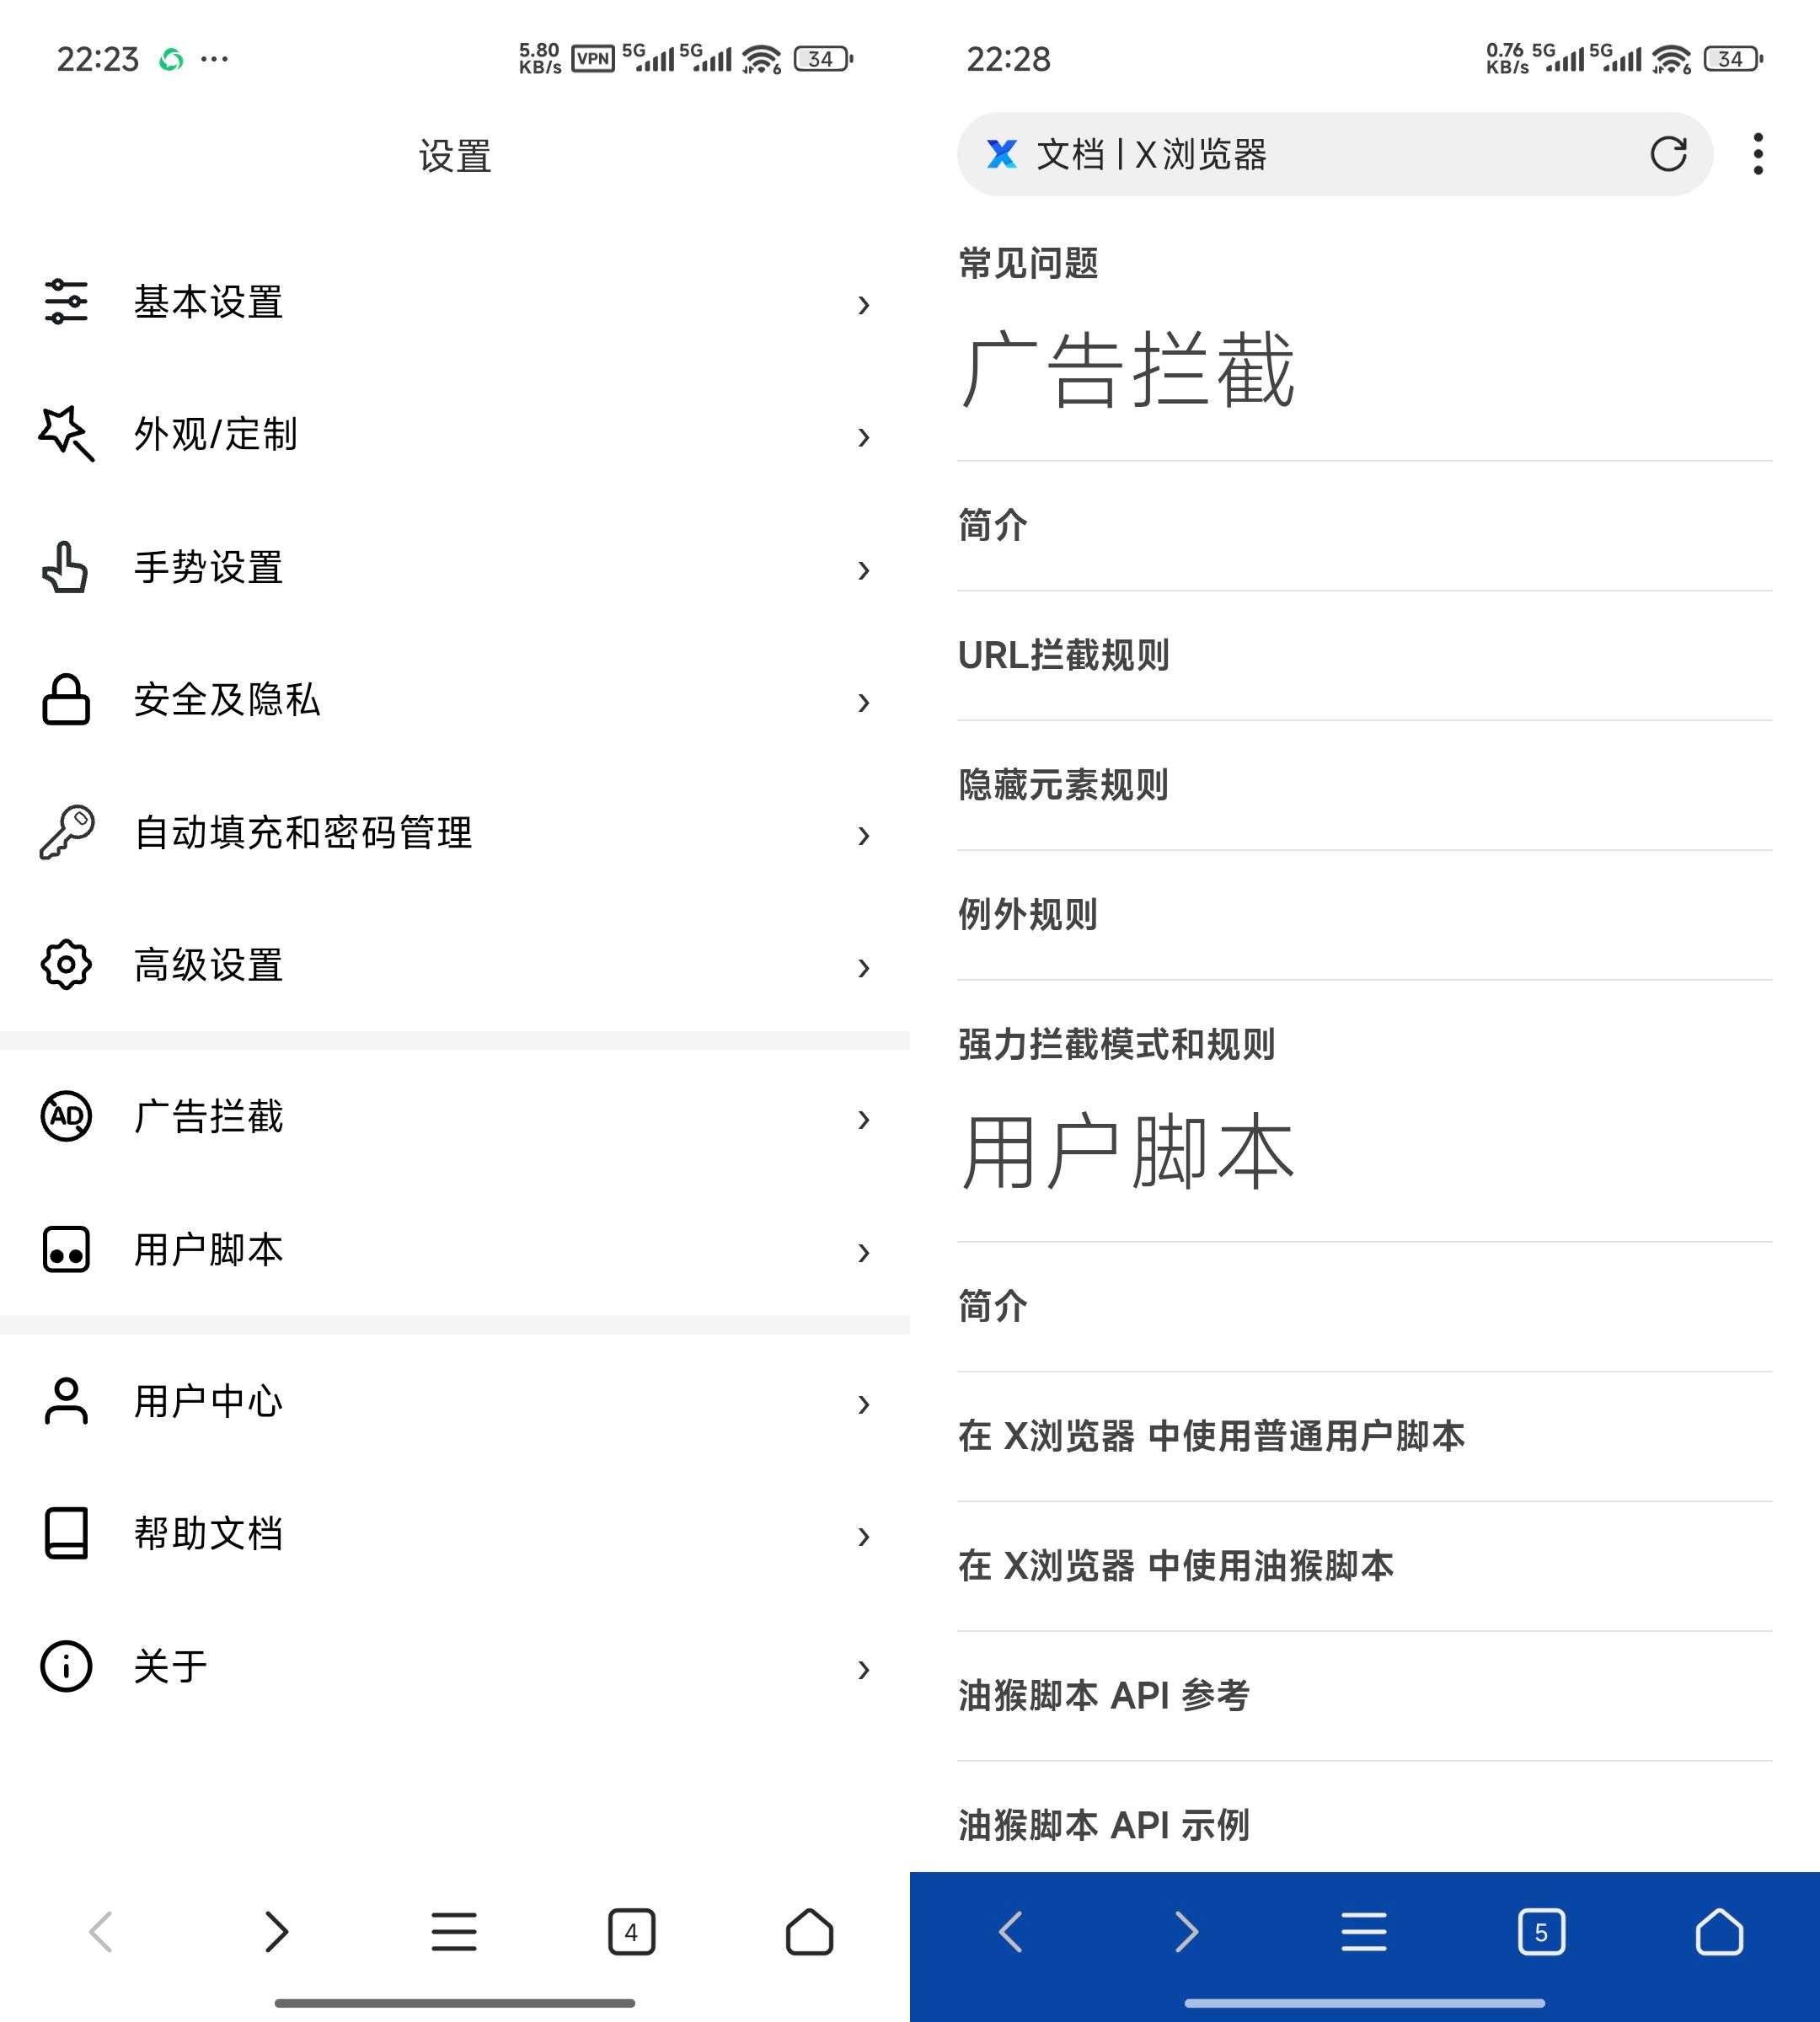Open the tab switcher showing 5 tabs

tap(1542, 1932)
